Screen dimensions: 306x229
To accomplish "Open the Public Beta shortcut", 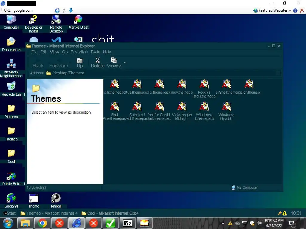I will pyautogui.click(x=11, y=178).
